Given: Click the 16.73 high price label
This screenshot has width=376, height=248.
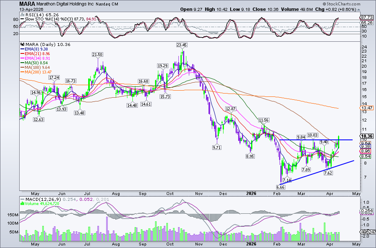Looking at the screenshot, I should pyautogui.click(x=71, y=81).
